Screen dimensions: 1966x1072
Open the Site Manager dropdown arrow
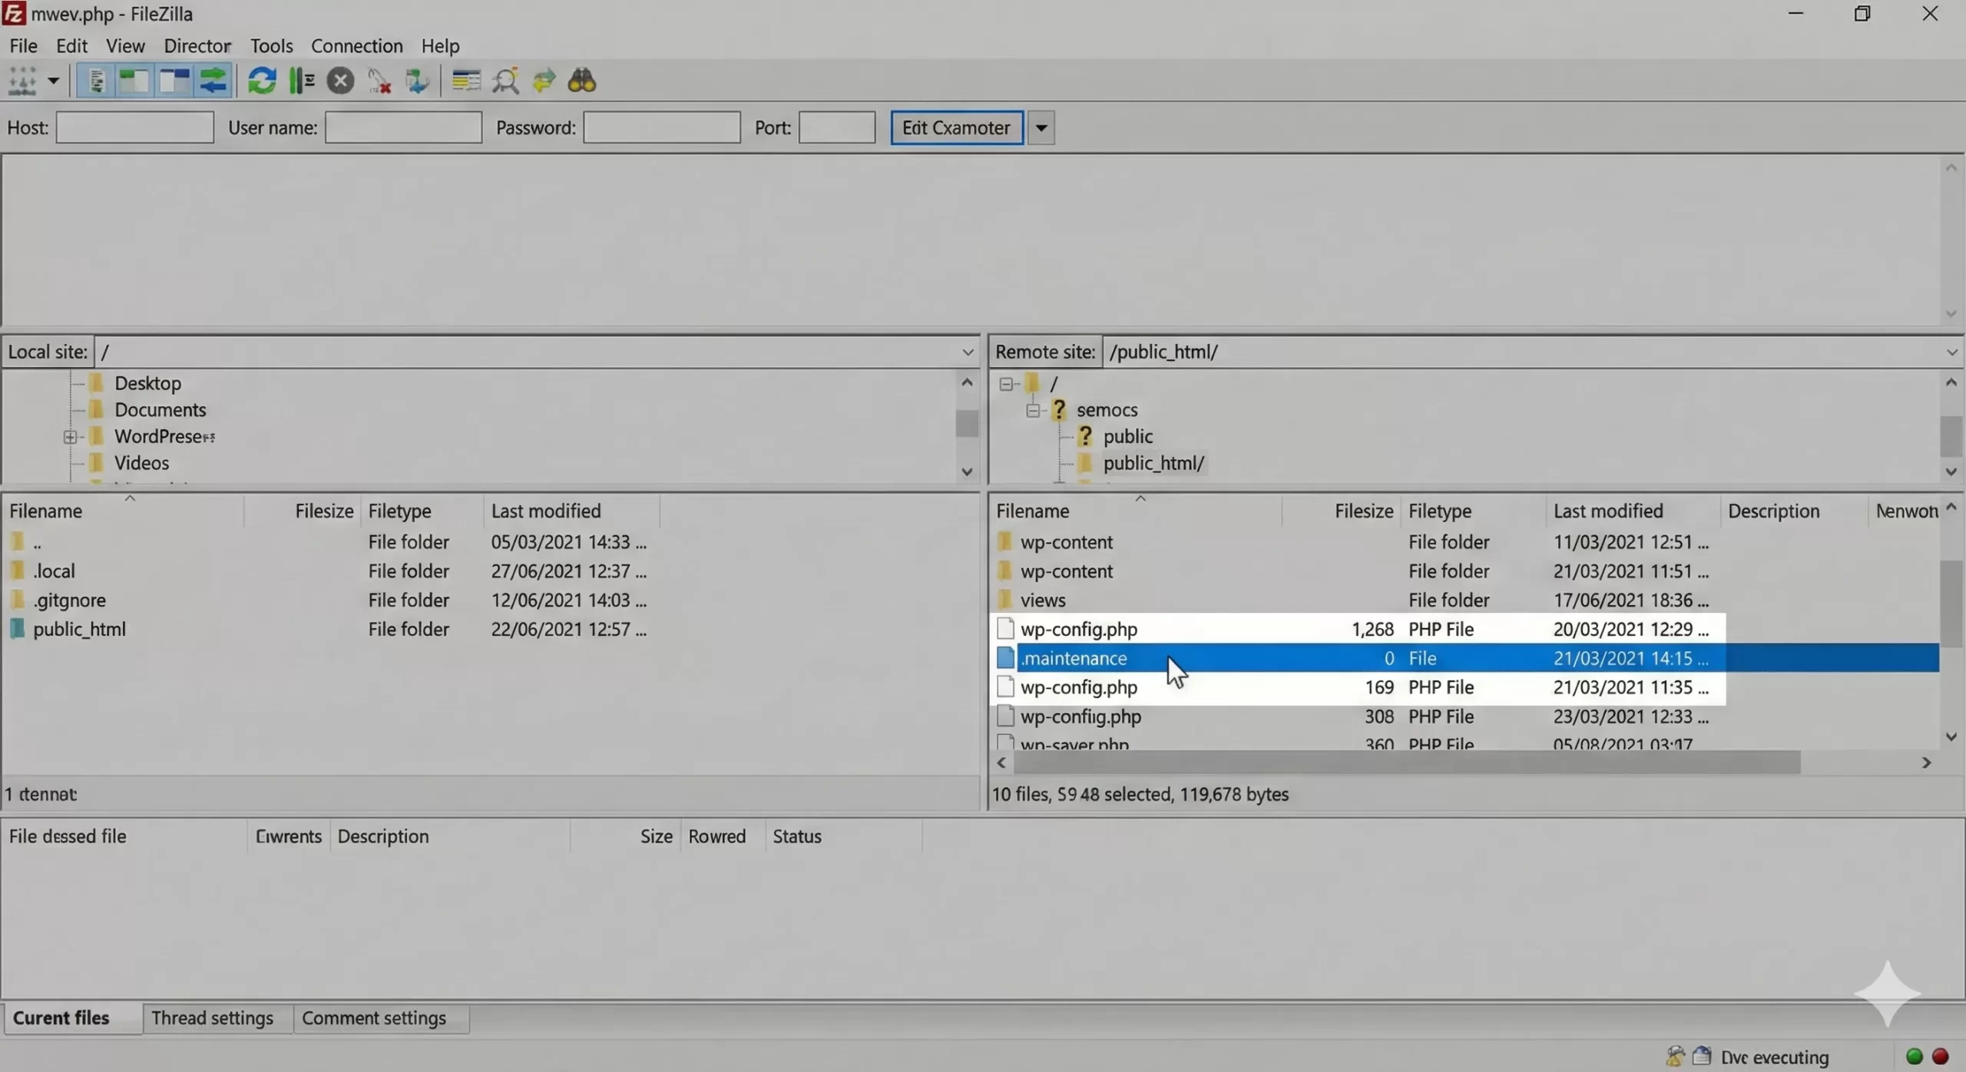click(53, 81)
